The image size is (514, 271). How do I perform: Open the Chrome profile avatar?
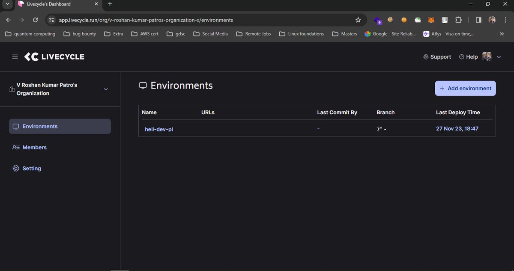492,20
